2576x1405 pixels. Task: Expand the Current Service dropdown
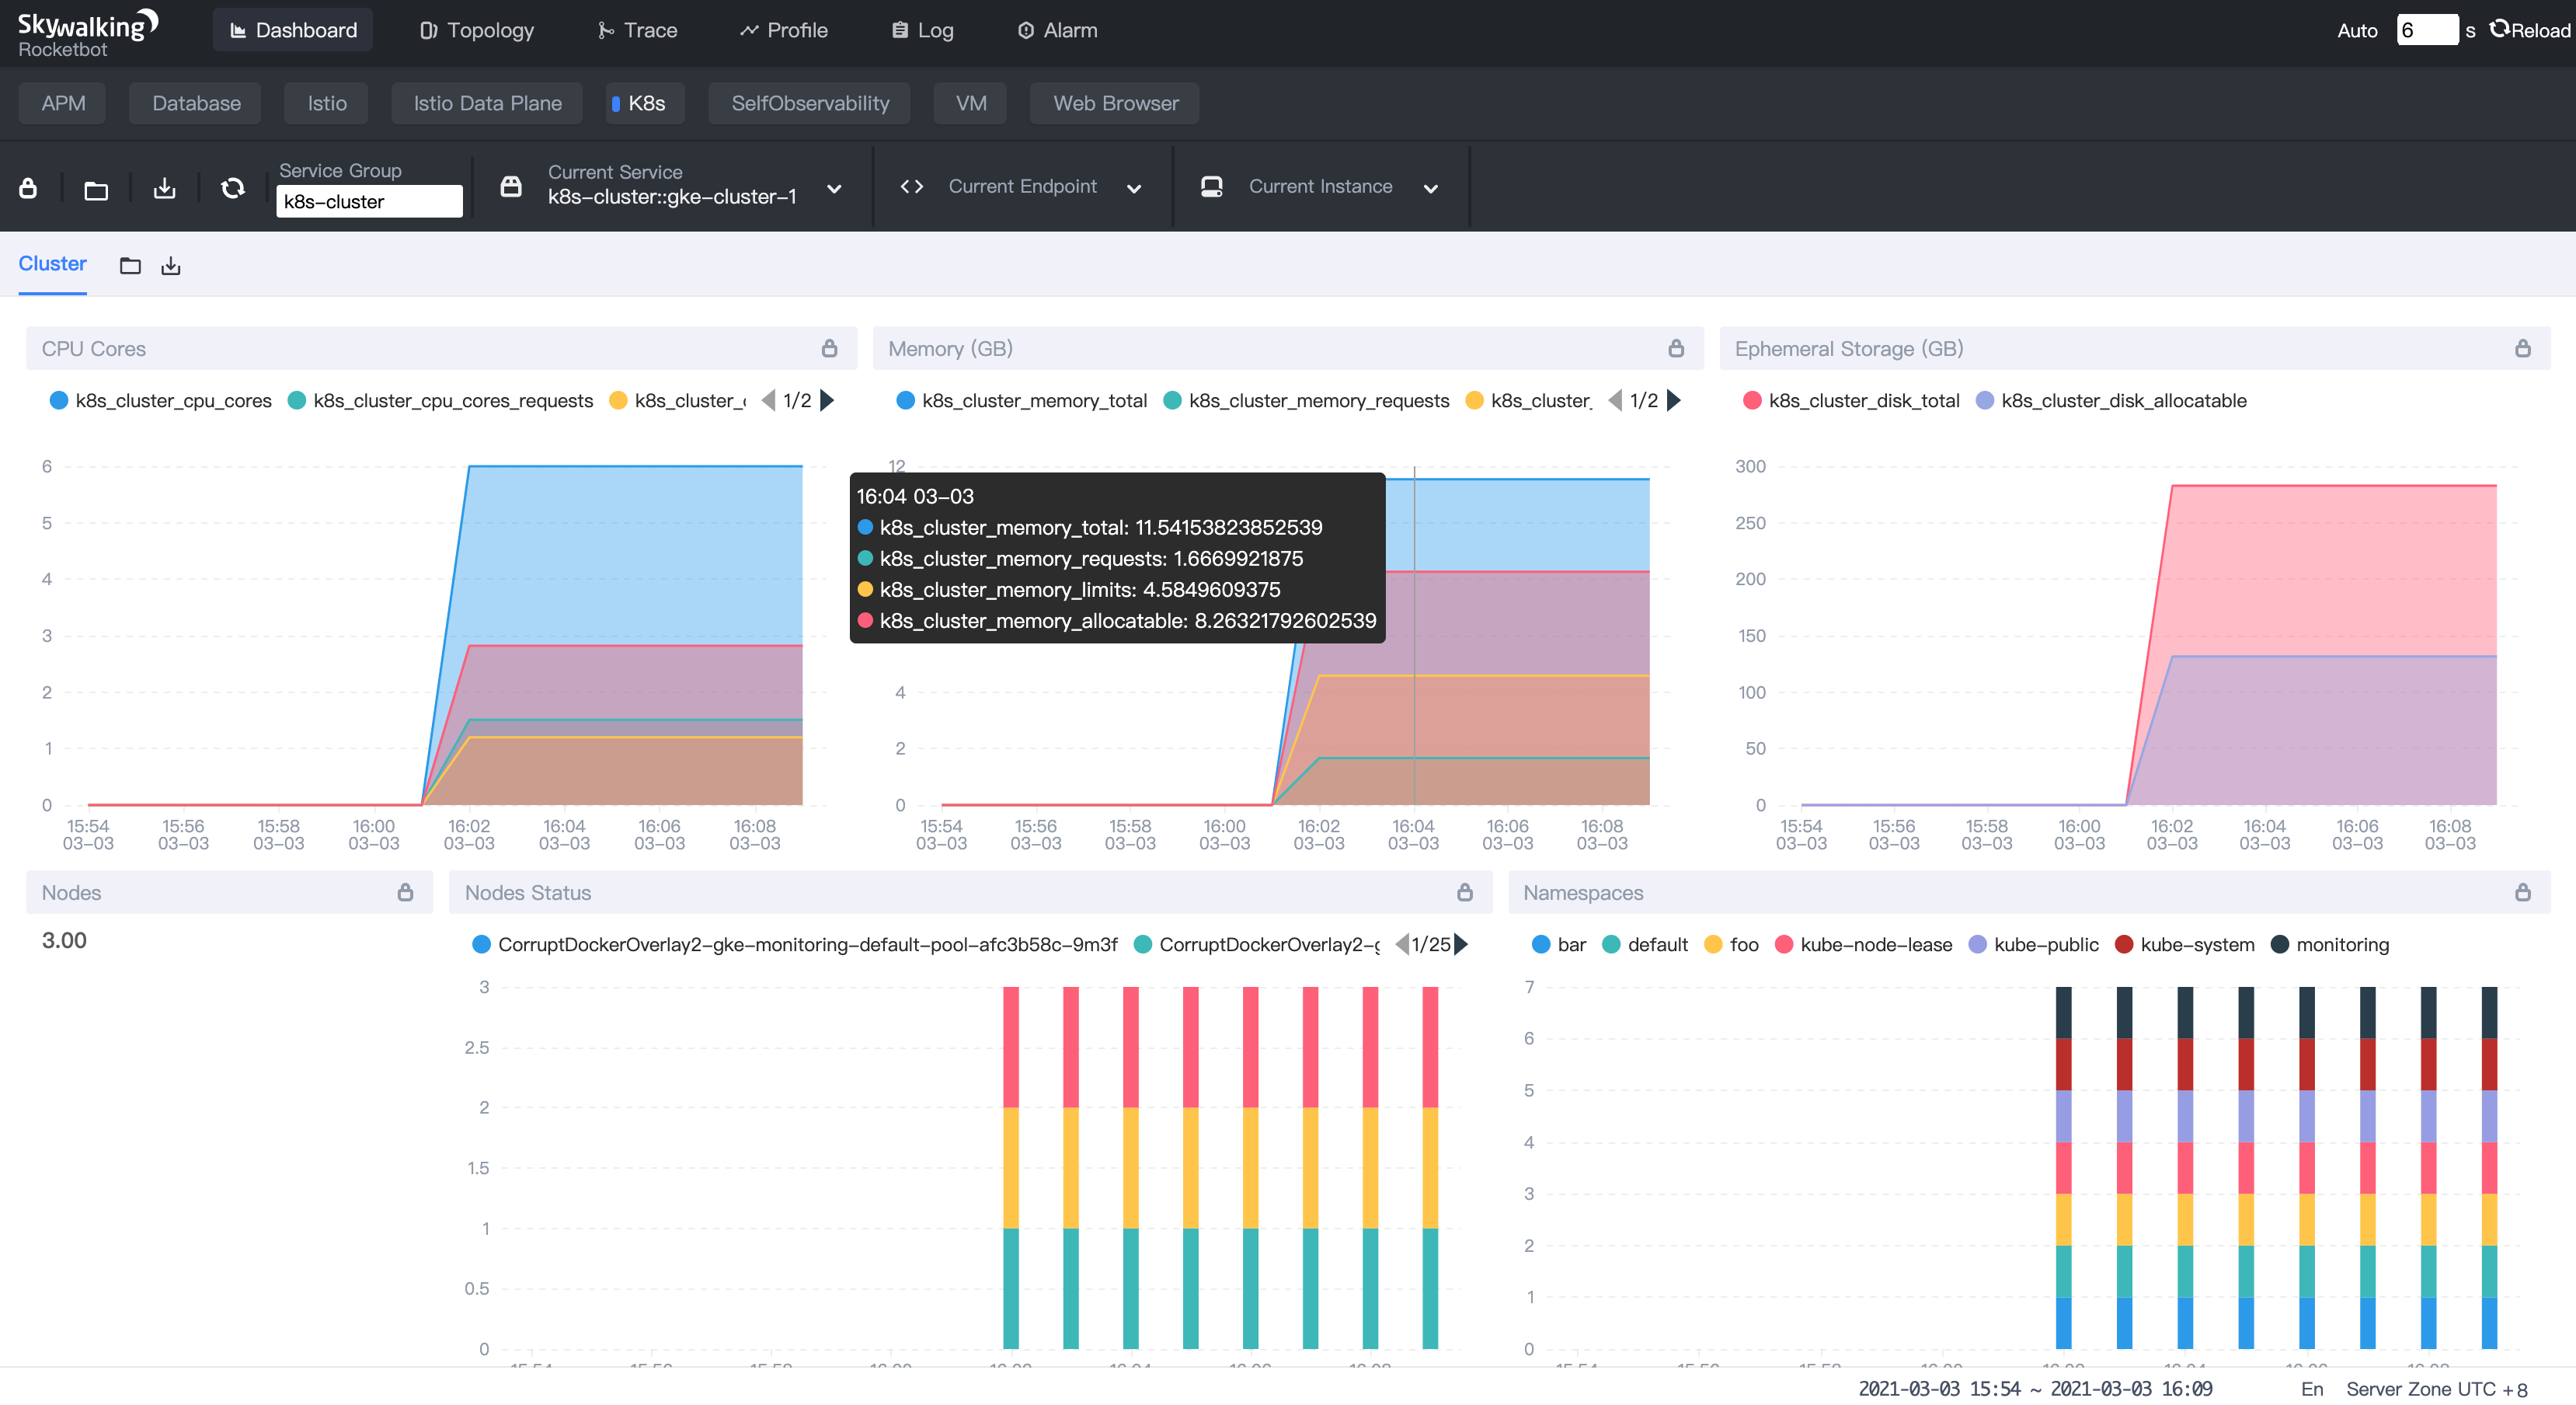(x=834, y=188)
